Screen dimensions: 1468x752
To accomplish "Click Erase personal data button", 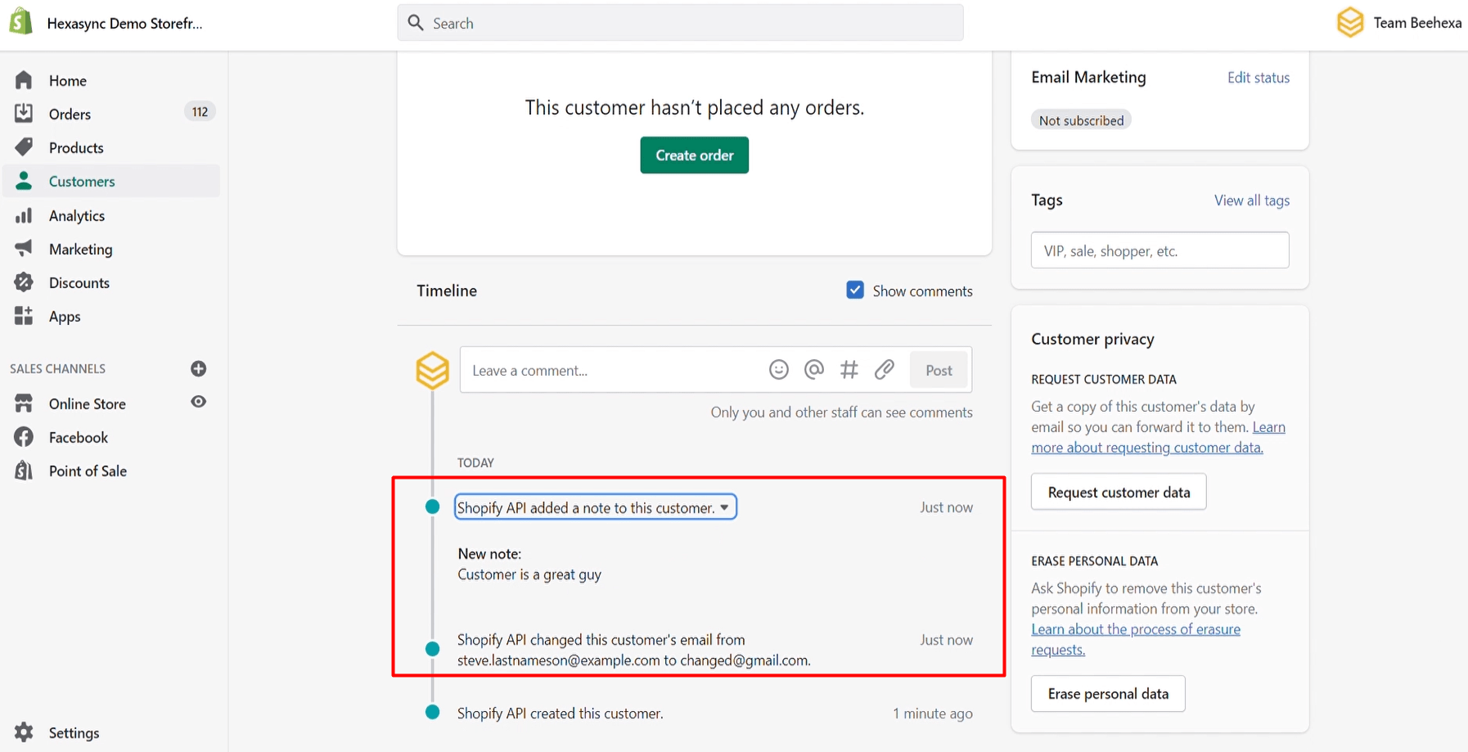I will point(1108,693).
